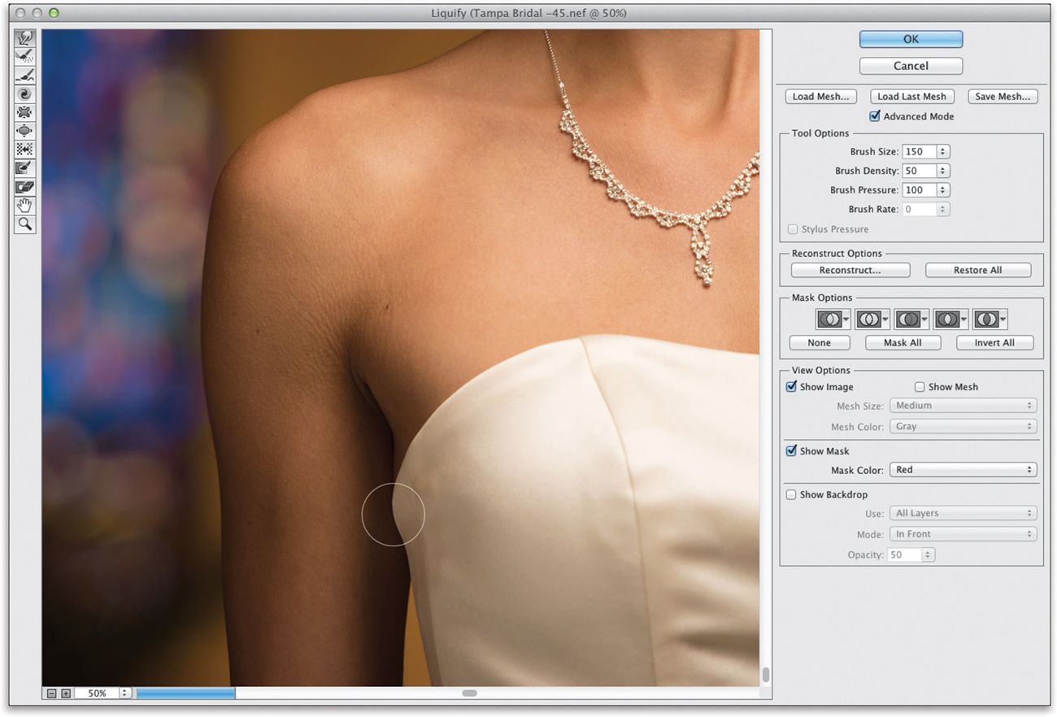
Task: Select the Freeze Mask tool
Action: [x=25, y=168]
